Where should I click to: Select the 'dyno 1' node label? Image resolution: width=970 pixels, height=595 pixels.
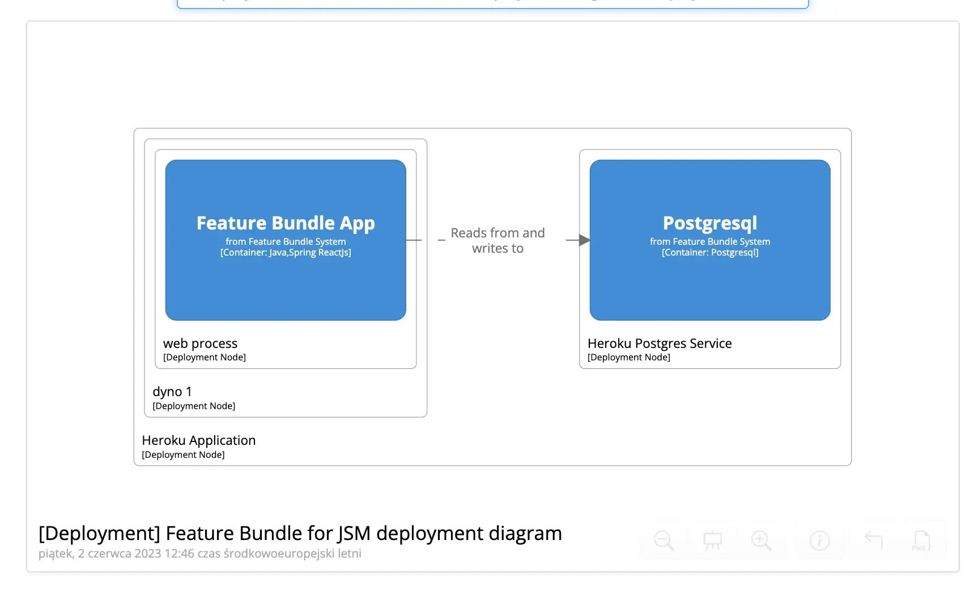coord(172,392)
